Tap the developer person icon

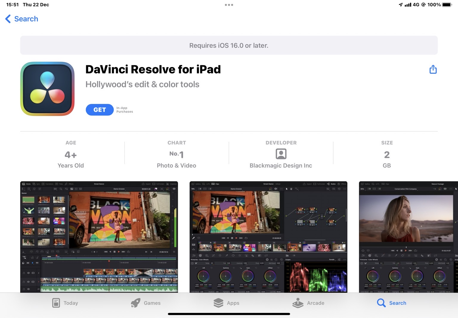pyautogui.click(x=281, y=154)
